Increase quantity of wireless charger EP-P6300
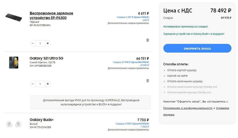 coord(48,44)
